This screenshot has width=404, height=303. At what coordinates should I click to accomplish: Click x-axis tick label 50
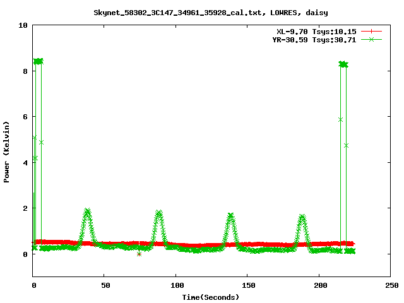pos(105,285)
